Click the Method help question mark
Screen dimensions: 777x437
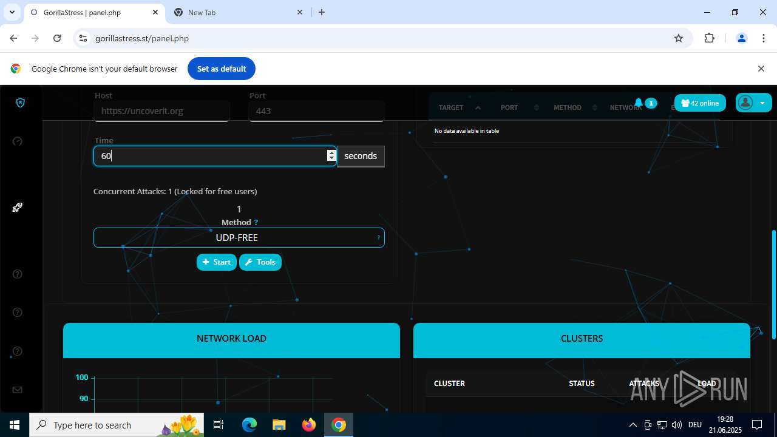tap(256, 223)
